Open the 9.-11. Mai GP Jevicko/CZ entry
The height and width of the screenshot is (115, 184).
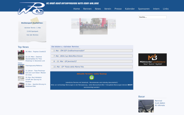tap(92, 61)
